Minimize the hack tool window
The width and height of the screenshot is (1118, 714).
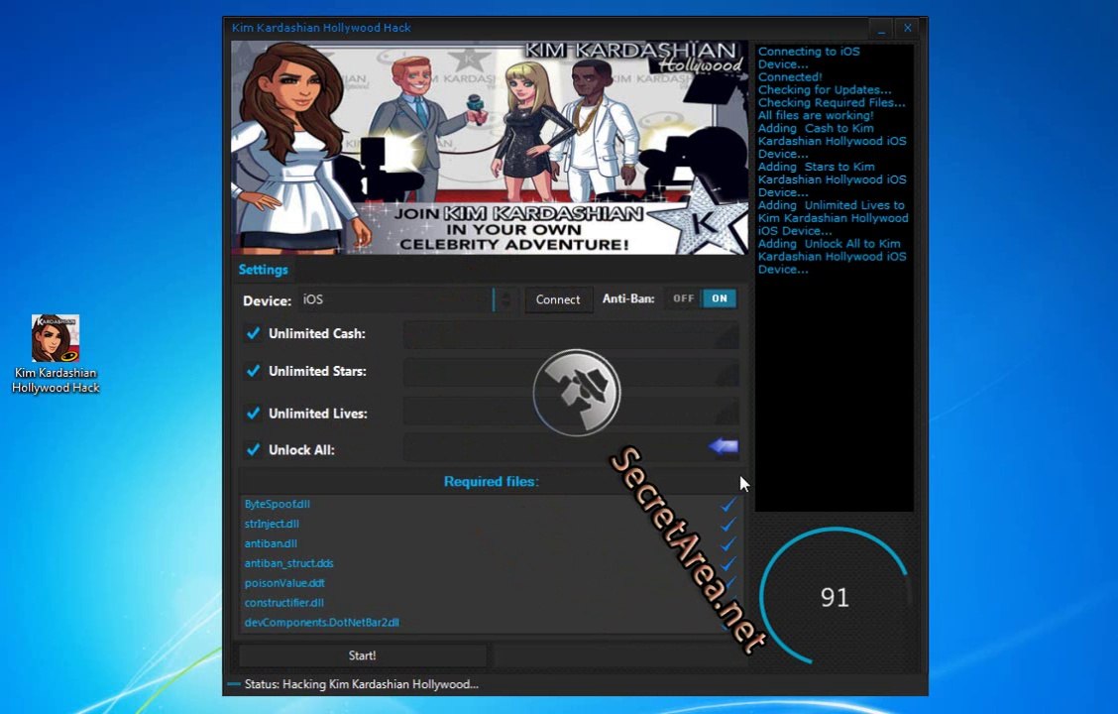pyautogui.click(x=881, y=29)
